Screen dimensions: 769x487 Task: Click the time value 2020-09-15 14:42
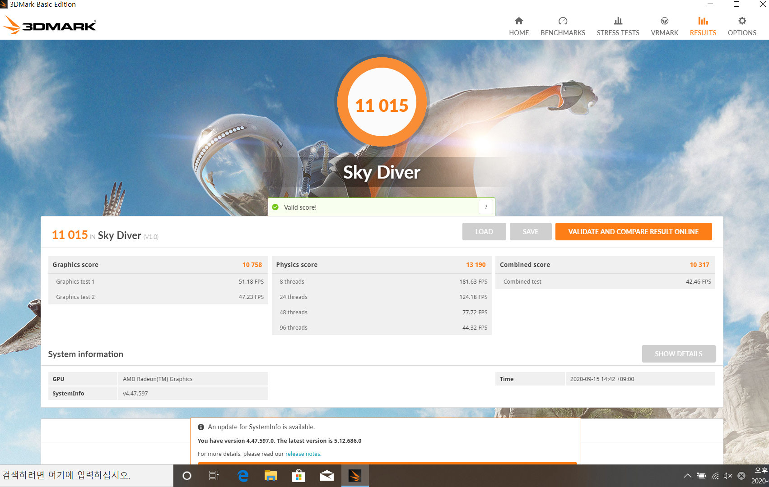click(602, 379)
